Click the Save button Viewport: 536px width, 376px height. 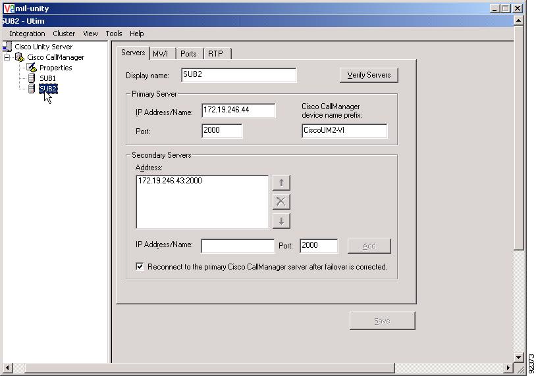click(x=382, y=321)
